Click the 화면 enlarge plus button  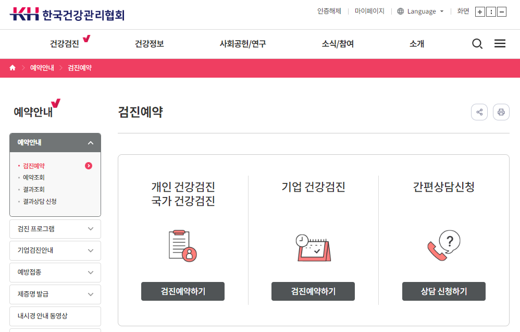coord(480,11)
